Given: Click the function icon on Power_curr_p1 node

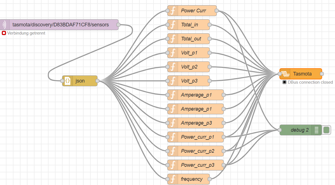Looking at the screenshot, I should pos(173,137).
